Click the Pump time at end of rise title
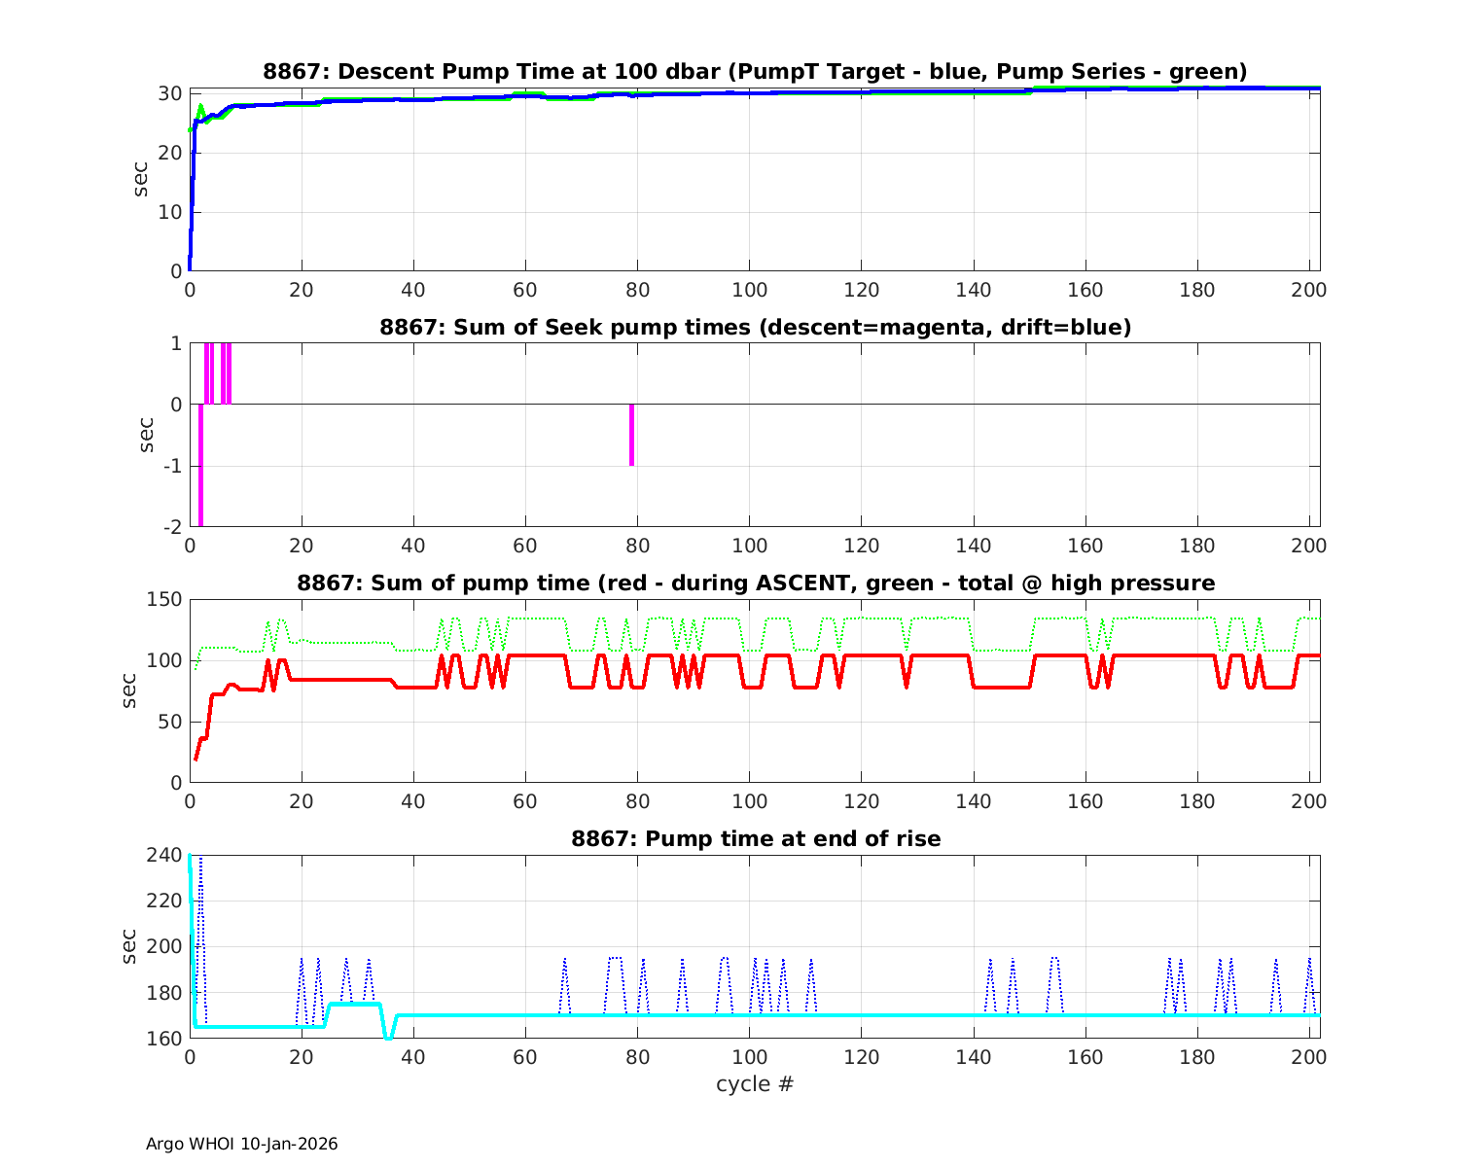 pos(755,838)
